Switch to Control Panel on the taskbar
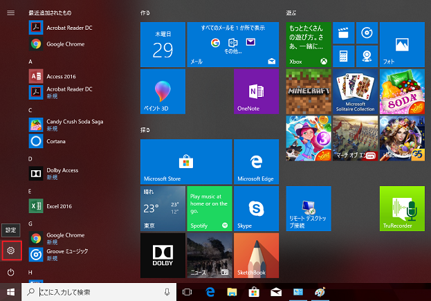431x301 pixels. (x=298, y=292)
